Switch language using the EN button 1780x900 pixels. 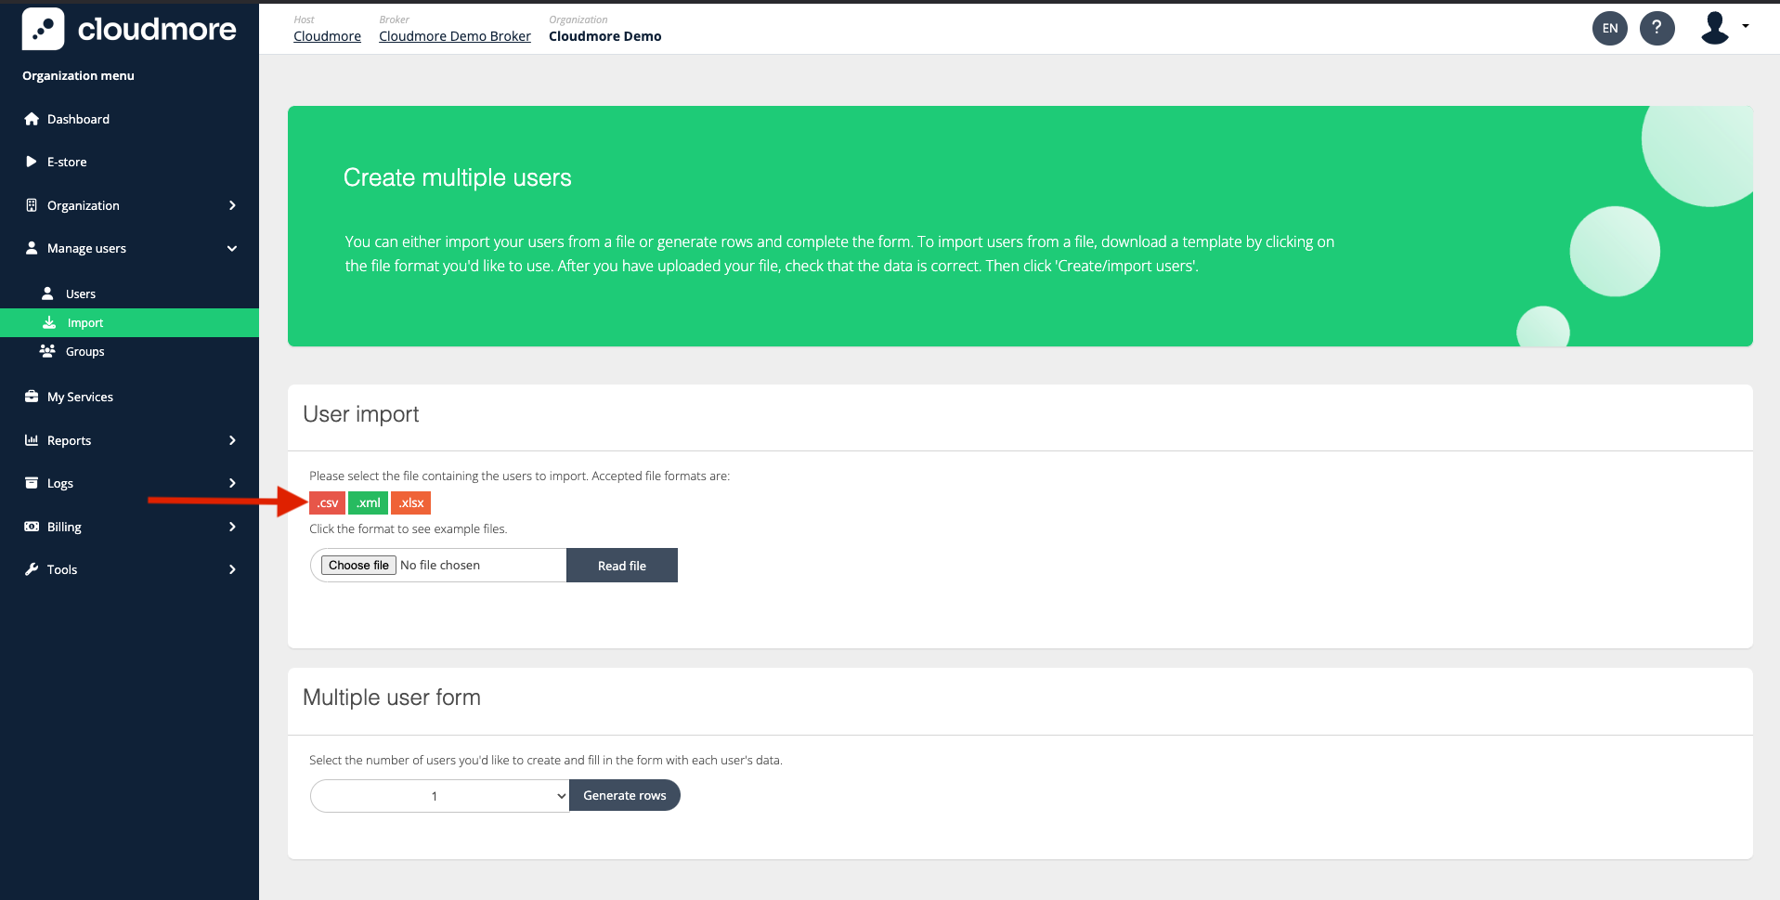coord(1609,28)
